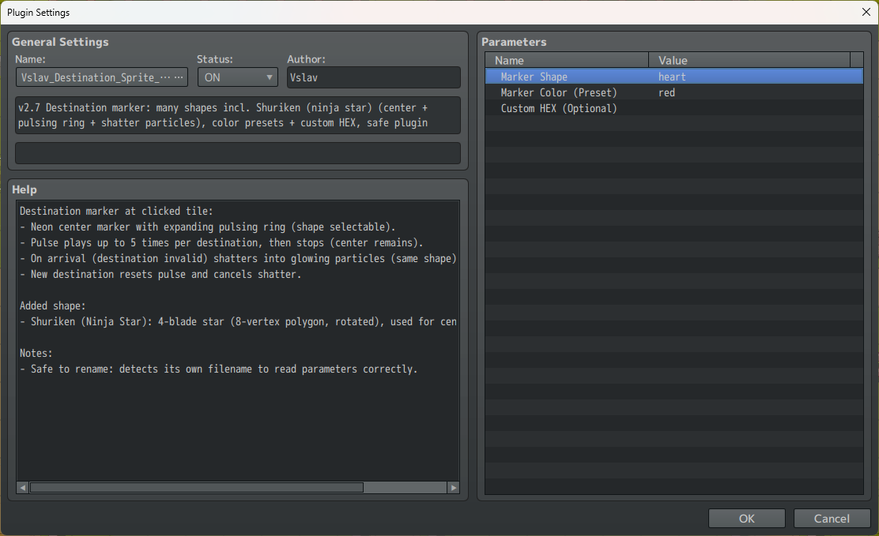The width and height of the screenshot is (879, 536).
Task: Click the Cancel button
Action: 832,519
